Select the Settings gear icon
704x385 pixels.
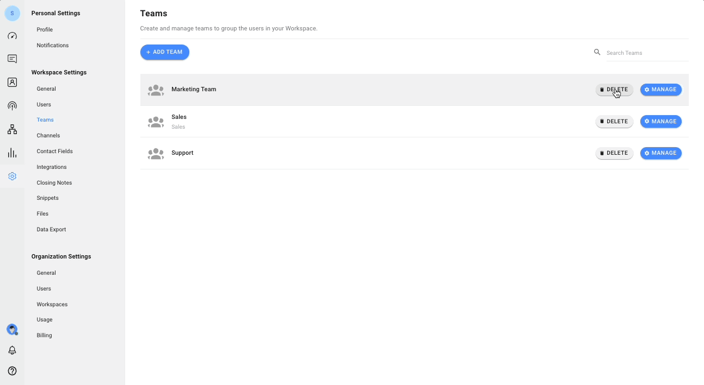coord(12,176)
